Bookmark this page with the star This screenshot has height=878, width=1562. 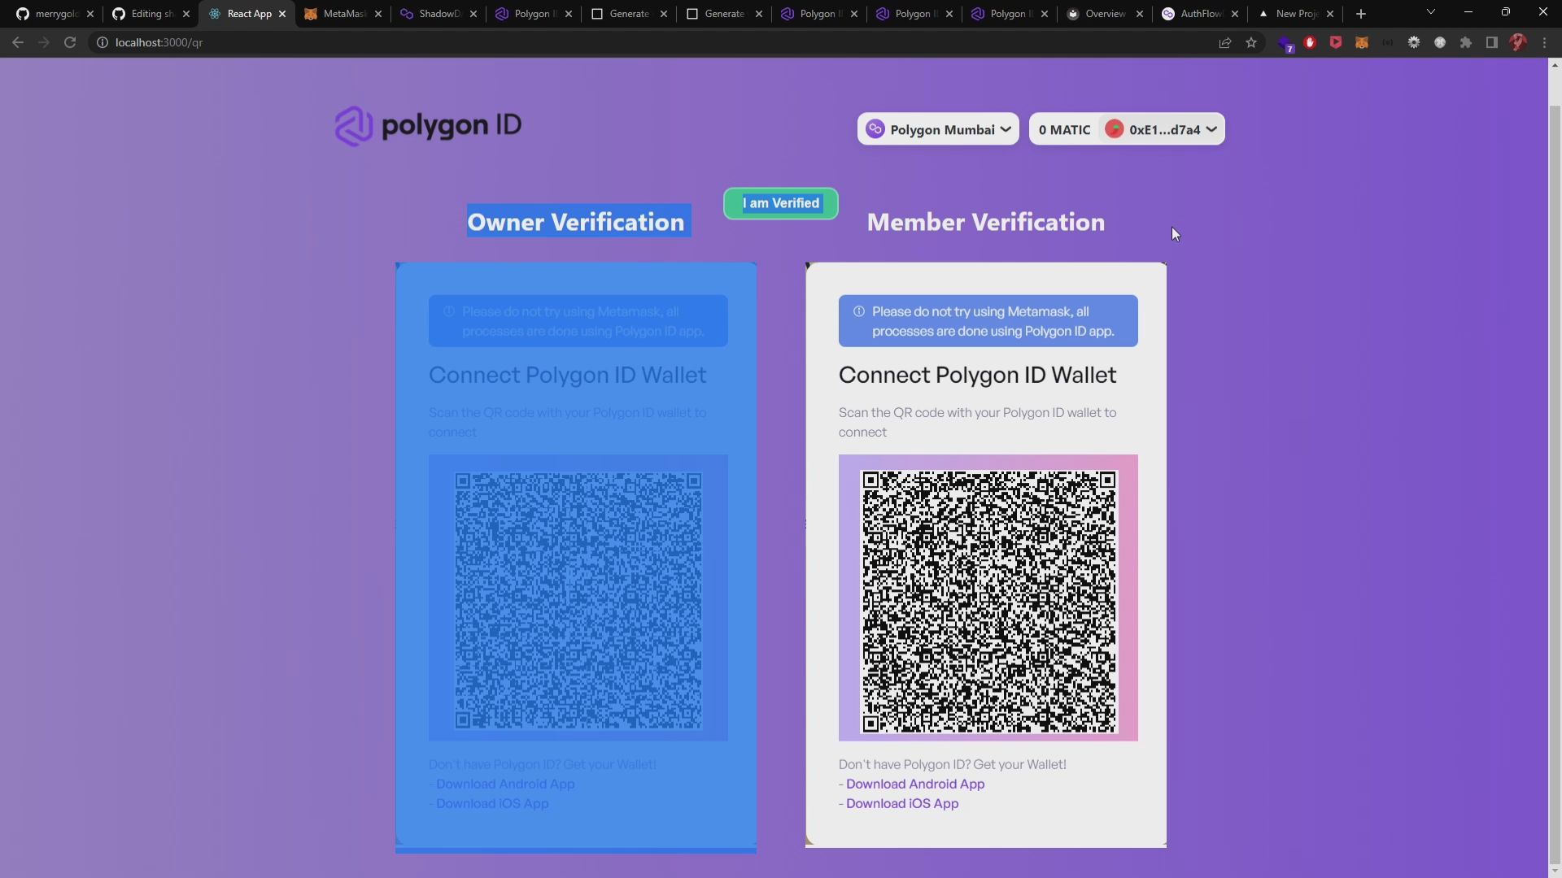pos(1251,42)
